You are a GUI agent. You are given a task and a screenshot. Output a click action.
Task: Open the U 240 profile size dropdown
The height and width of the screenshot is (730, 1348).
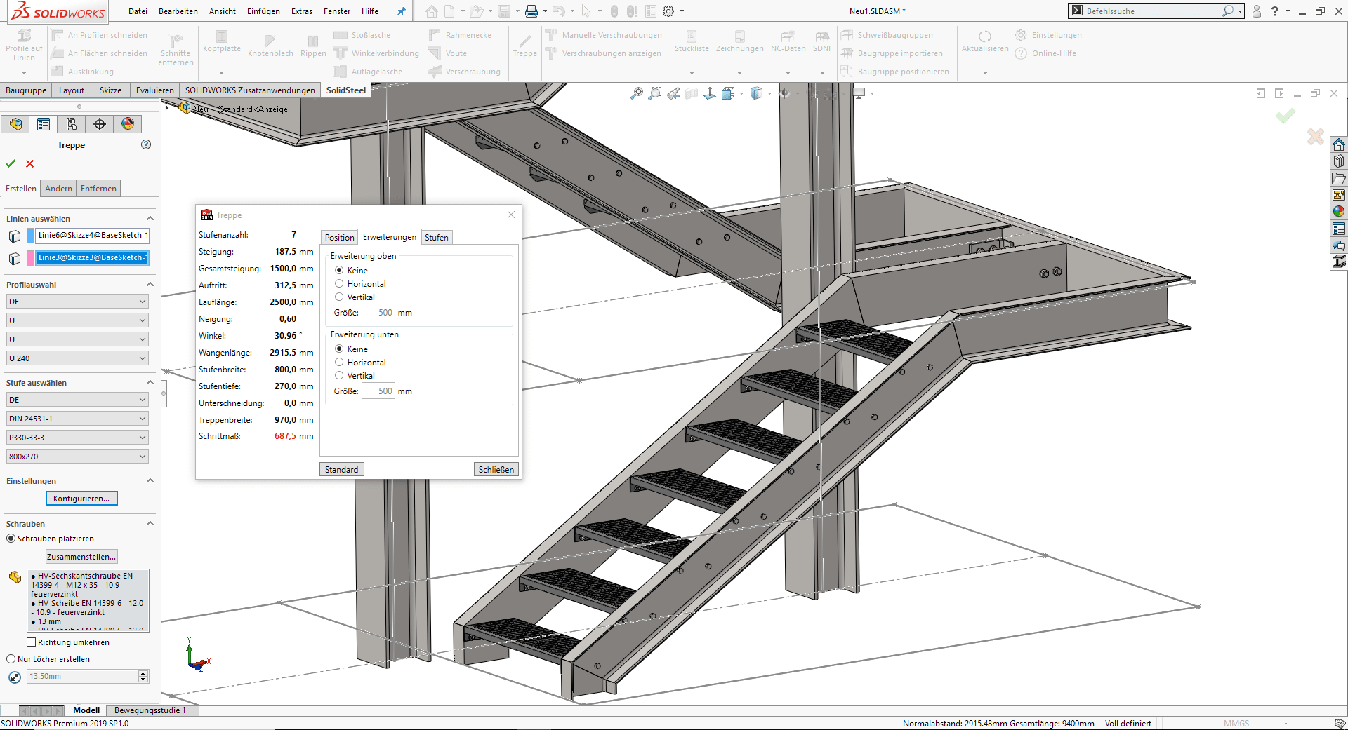pos(77,358)
